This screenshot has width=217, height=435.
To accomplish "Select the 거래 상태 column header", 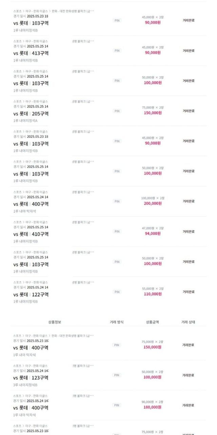I will click(188, 322).
